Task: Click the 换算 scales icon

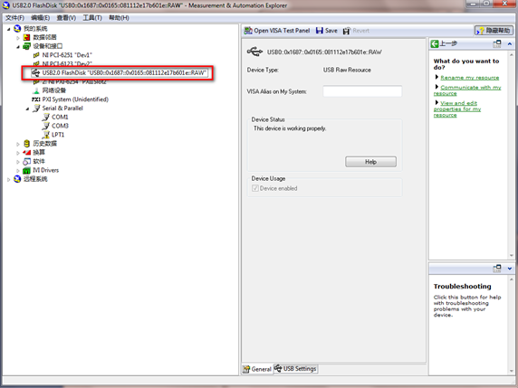Action: [27, 153]
